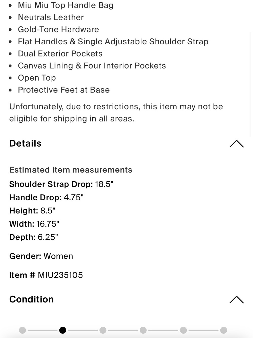Click the Handle Drop measurement line
Screen dimensions: 253x338
(x=46, y=198)
